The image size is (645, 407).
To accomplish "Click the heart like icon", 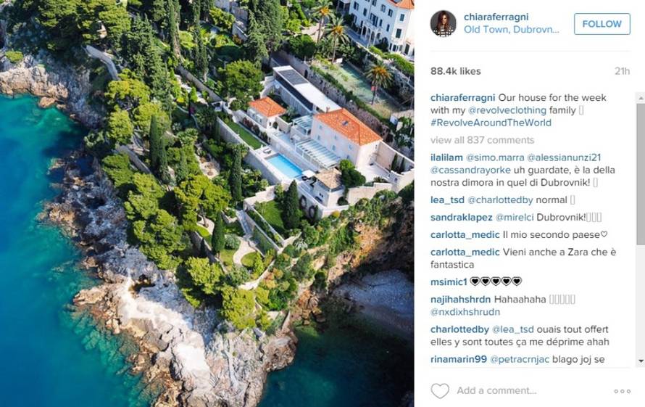I will point(440,390).
